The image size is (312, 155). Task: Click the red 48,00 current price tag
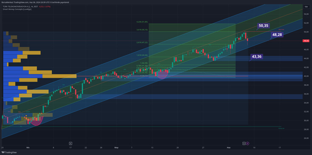click(306, 41)
